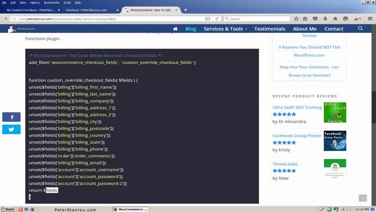
Task: Click the PeterStavrou site logo
Action: click(x=21, y=29)
